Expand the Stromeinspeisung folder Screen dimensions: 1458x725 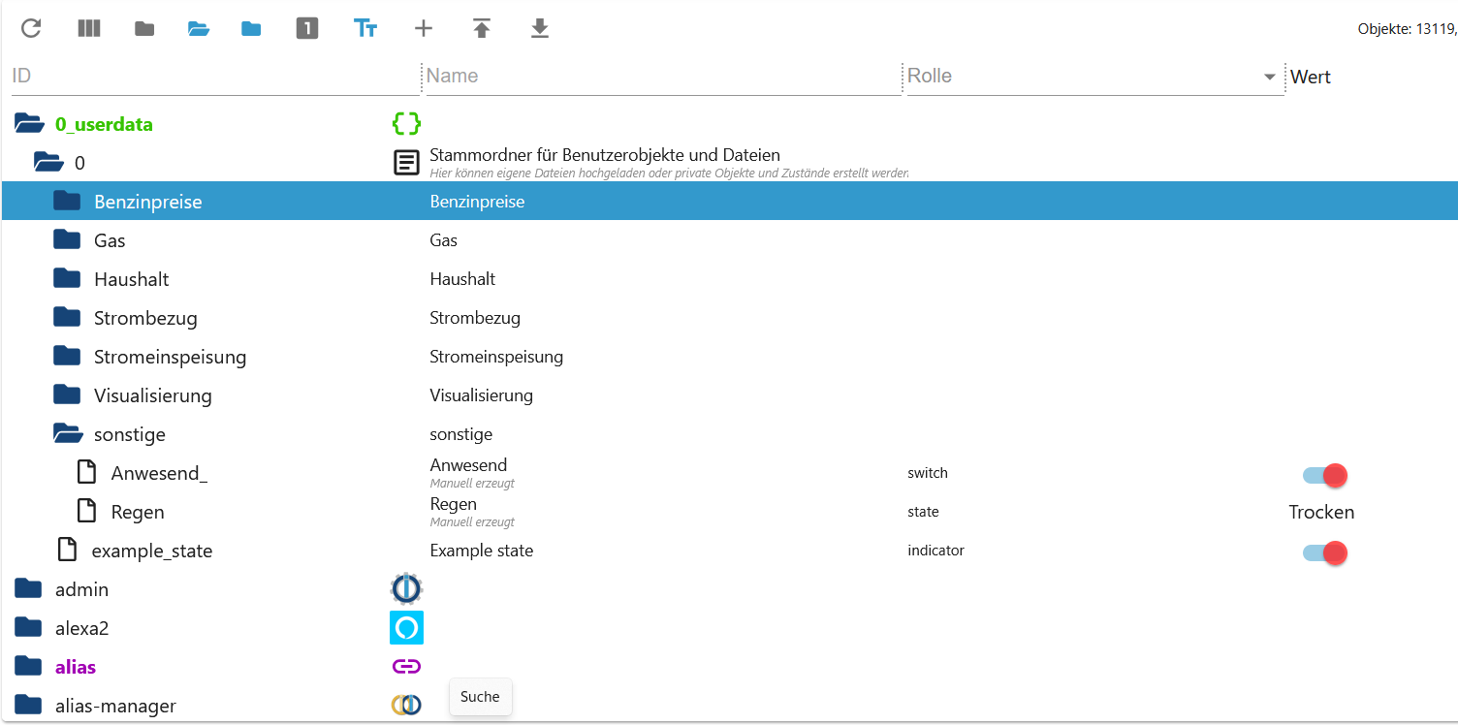click(x=67, y=356)
